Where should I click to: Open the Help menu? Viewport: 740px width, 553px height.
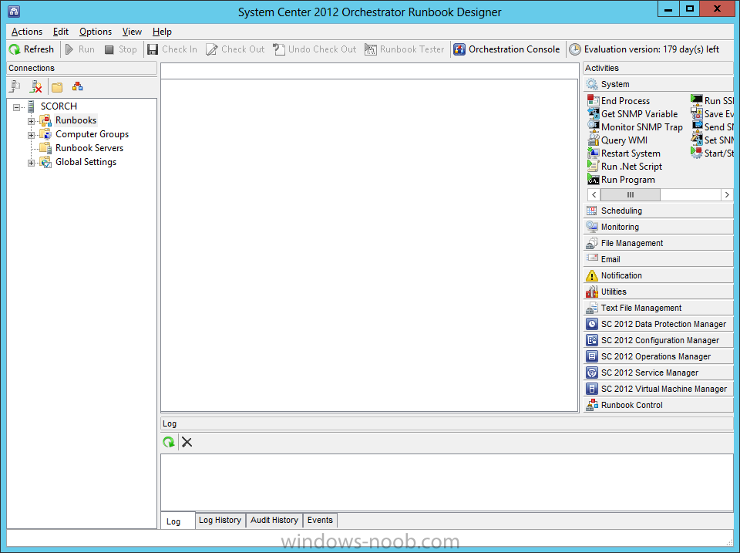coord(162,32)
